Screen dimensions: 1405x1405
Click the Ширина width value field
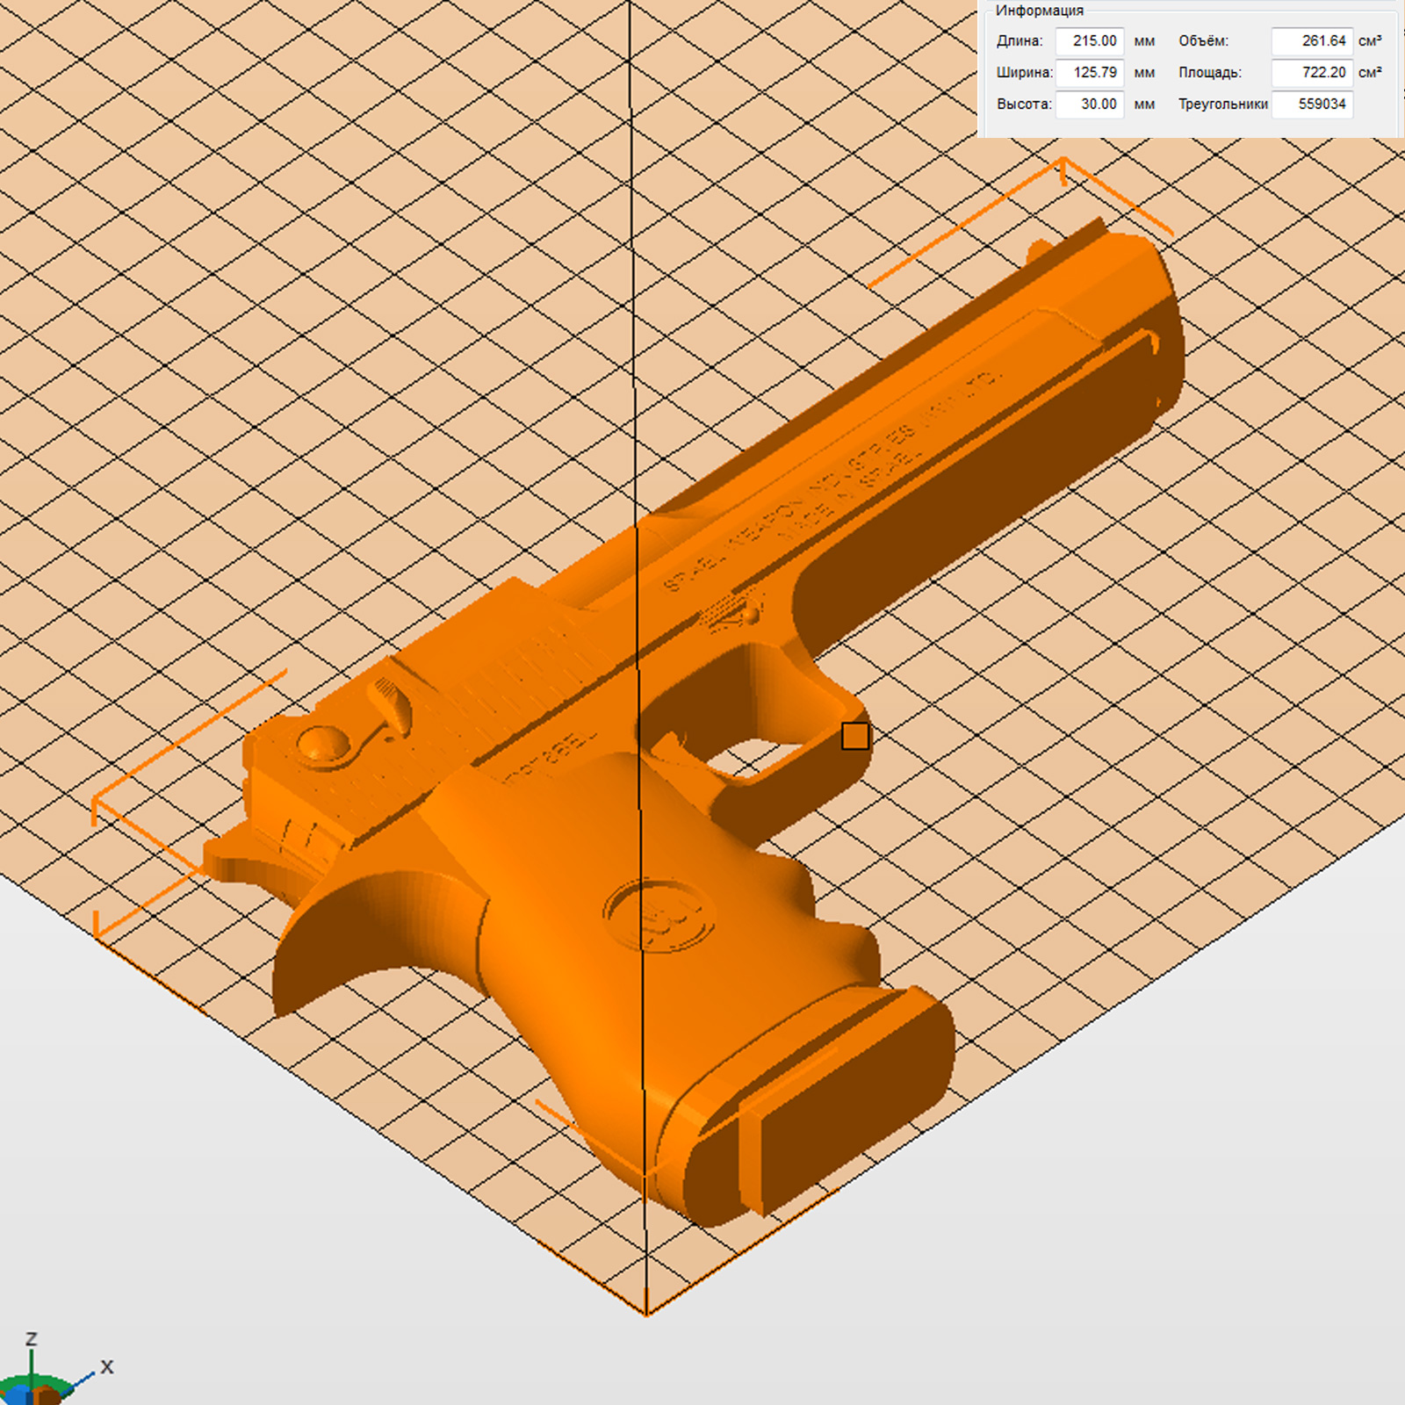pyautogui.click(x=1089, y=72)
